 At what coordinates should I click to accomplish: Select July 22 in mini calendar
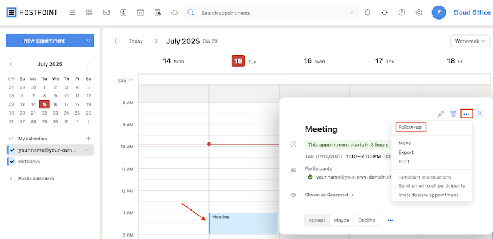(x=44, y=113)
